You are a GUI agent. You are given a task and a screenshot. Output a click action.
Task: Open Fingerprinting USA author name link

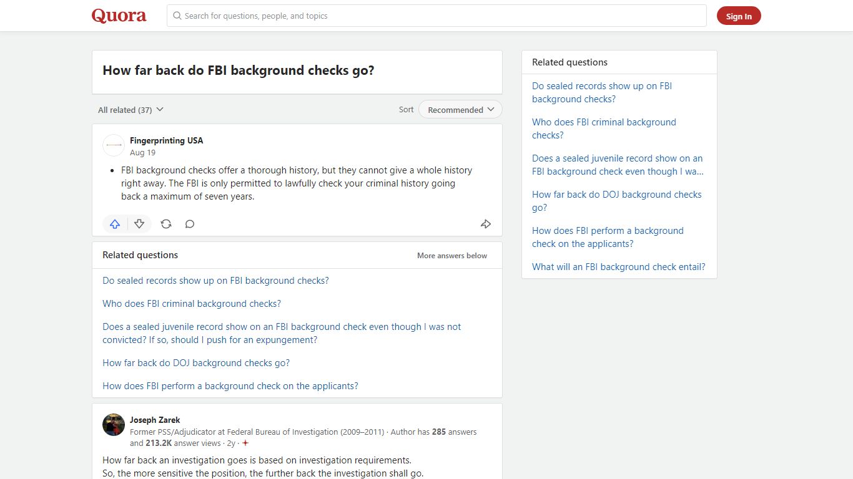pyautogui.click(x=166, y=140)
